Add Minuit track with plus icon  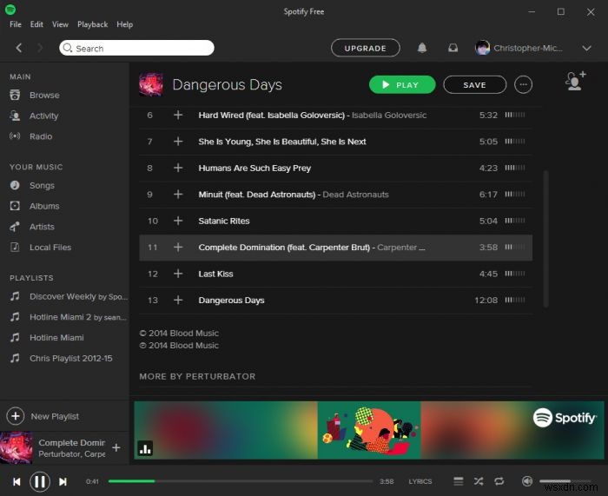[178, 194]
